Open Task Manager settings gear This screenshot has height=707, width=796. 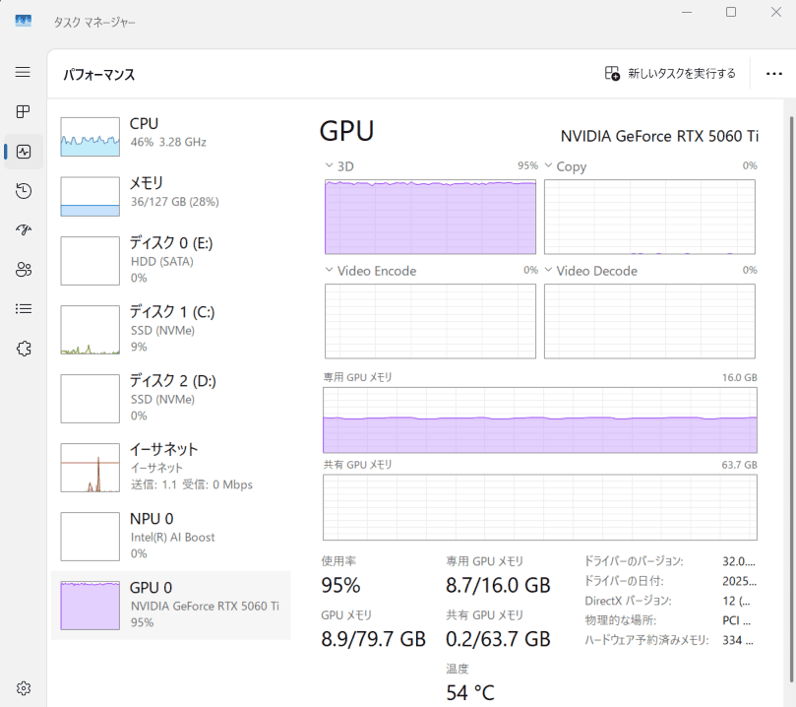(23, 687)
